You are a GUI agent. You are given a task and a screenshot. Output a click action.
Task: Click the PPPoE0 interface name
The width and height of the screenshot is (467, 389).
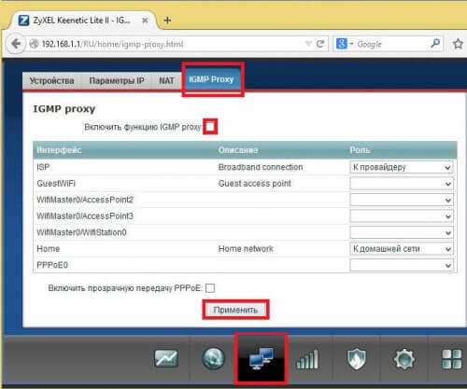click(52, 265)
